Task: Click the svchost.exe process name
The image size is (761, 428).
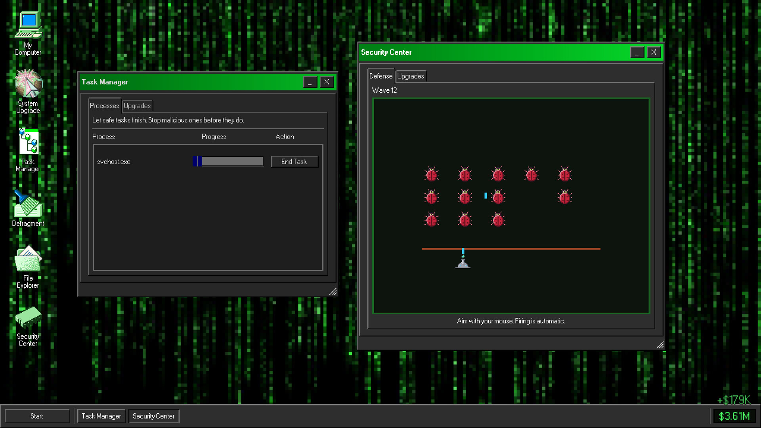Action: [114, 162]
